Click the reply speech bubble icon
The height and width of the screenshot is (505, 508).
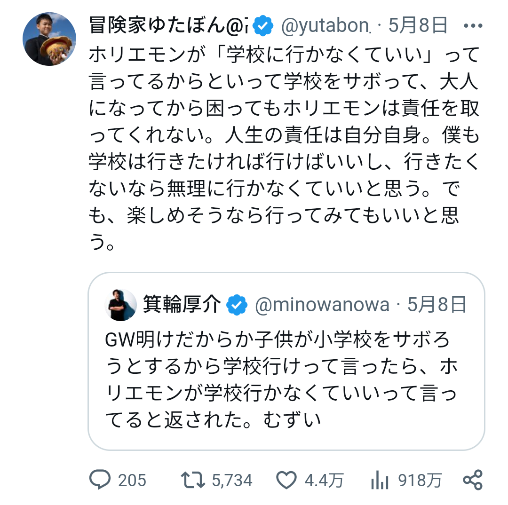point(100,480)
